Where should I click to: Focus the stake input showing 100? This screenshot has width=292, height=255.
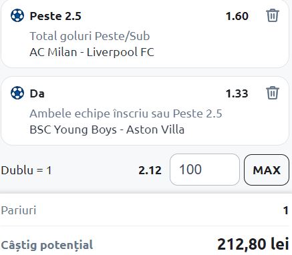tap(204, 170)
